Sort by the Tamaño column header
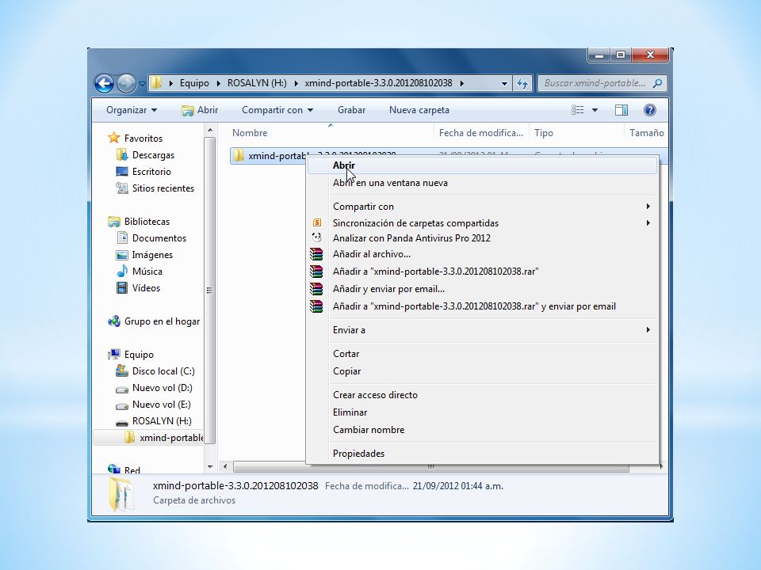The image size is (761, 570). tap(646, 133)
